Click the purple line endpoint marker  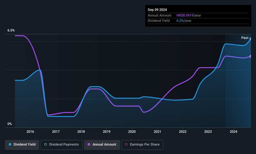click(251, 56)
